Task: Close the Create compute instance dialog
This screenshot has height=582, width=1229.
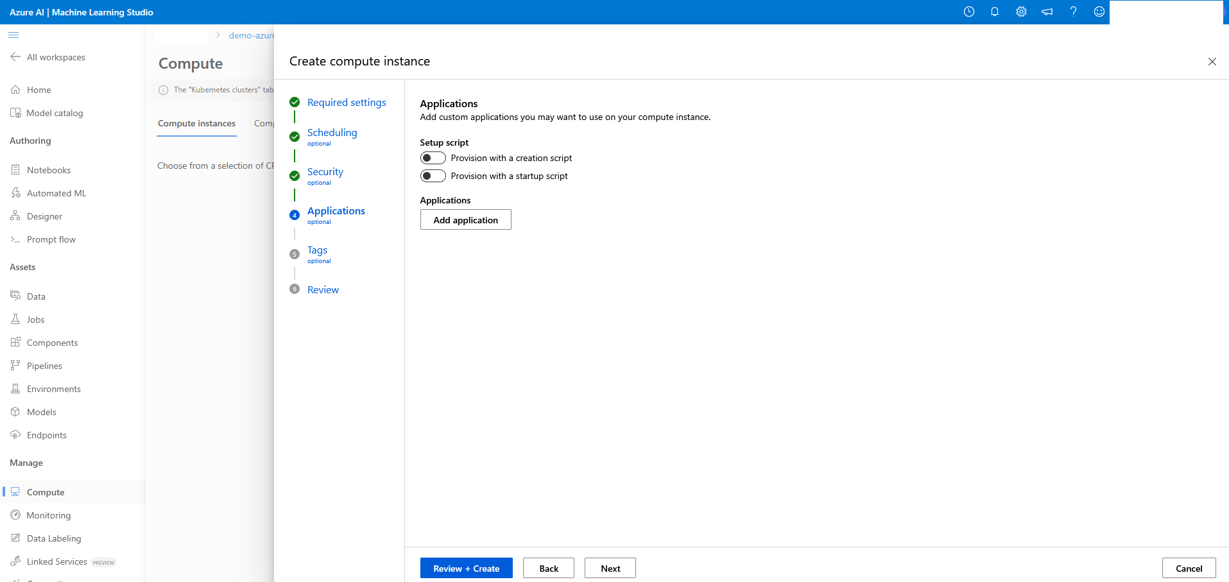Action: pyautogui.click(x=1212, y=62)
